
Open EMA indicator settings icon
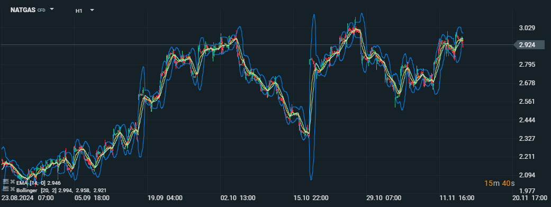(5, 182)
